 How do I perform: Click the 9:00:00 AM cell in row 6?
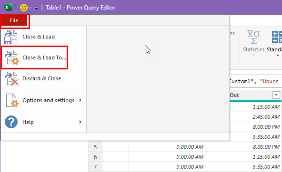coord(167,157)
